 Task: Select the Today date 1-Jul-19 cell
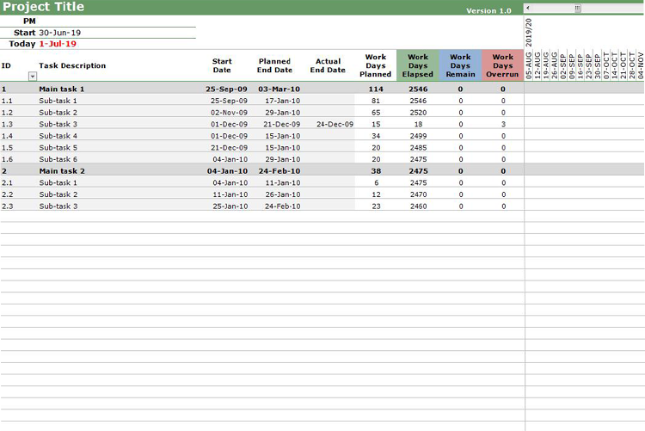coord(58,44)
